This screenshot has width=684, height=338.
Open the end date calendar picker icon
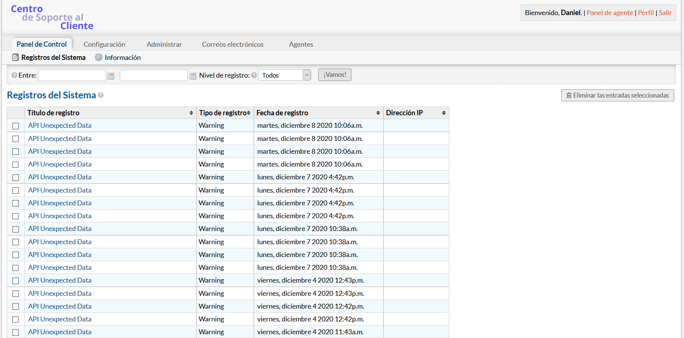tap(193, 76)
